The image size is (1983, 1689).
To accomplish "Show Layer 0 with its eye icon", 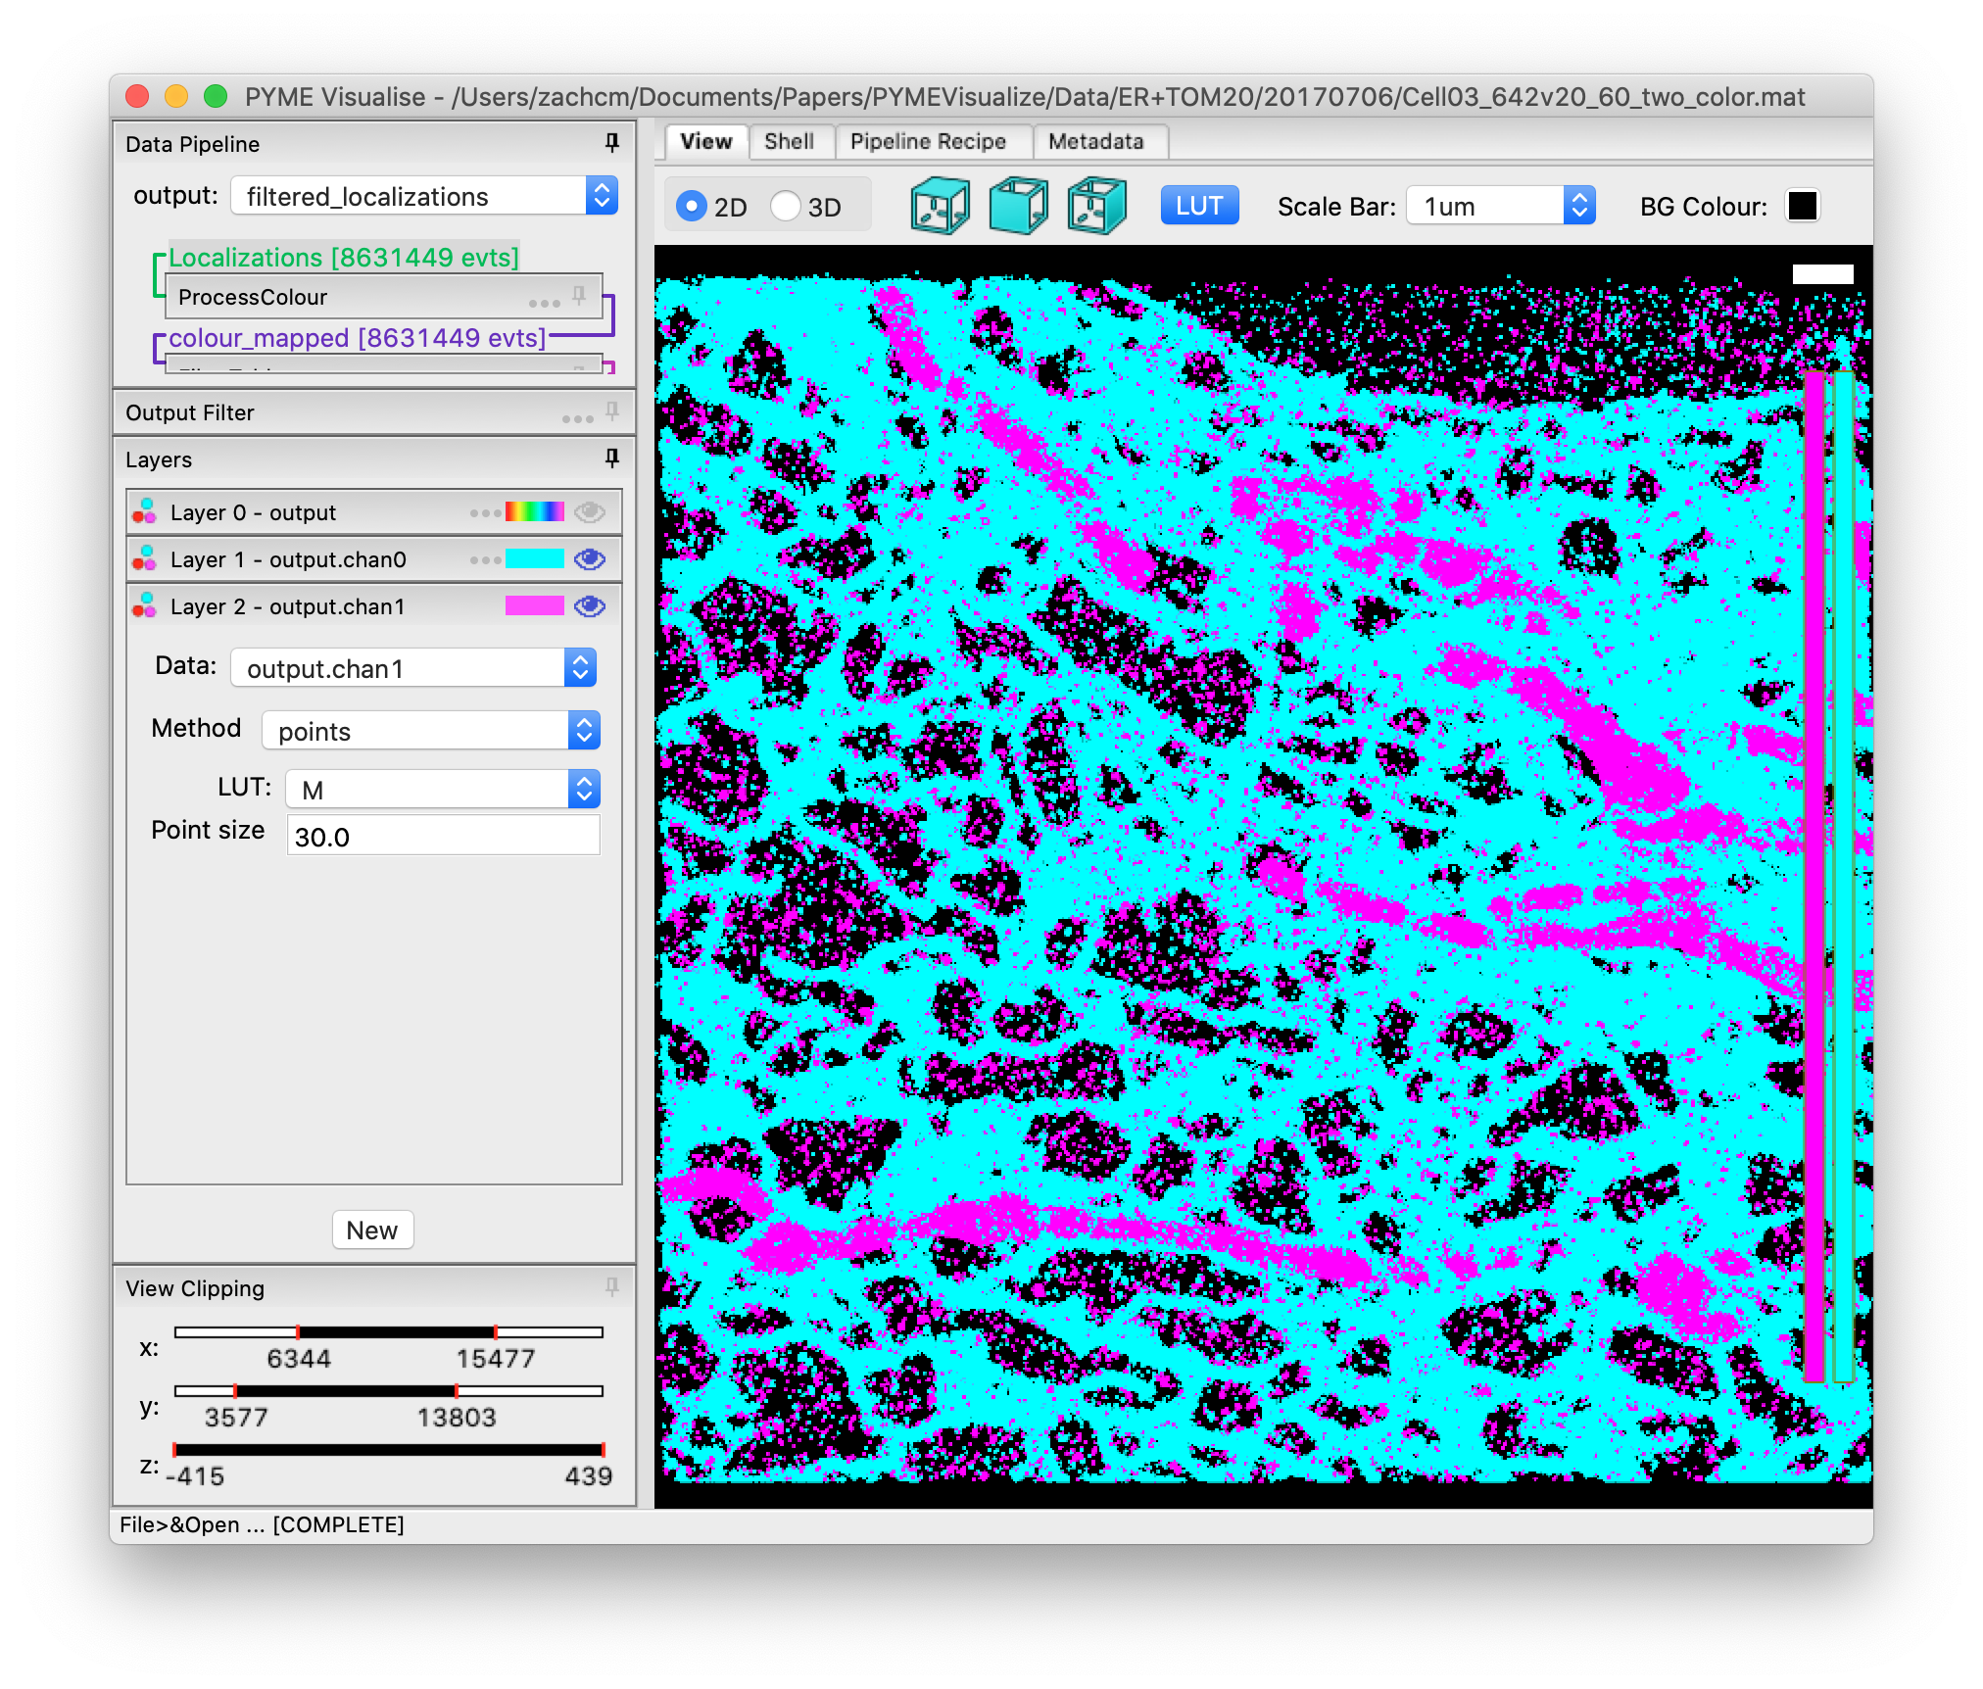I will point(590,511).
